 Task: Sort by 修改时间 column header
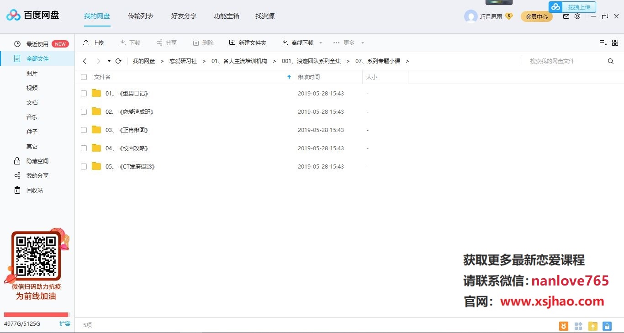309,77
